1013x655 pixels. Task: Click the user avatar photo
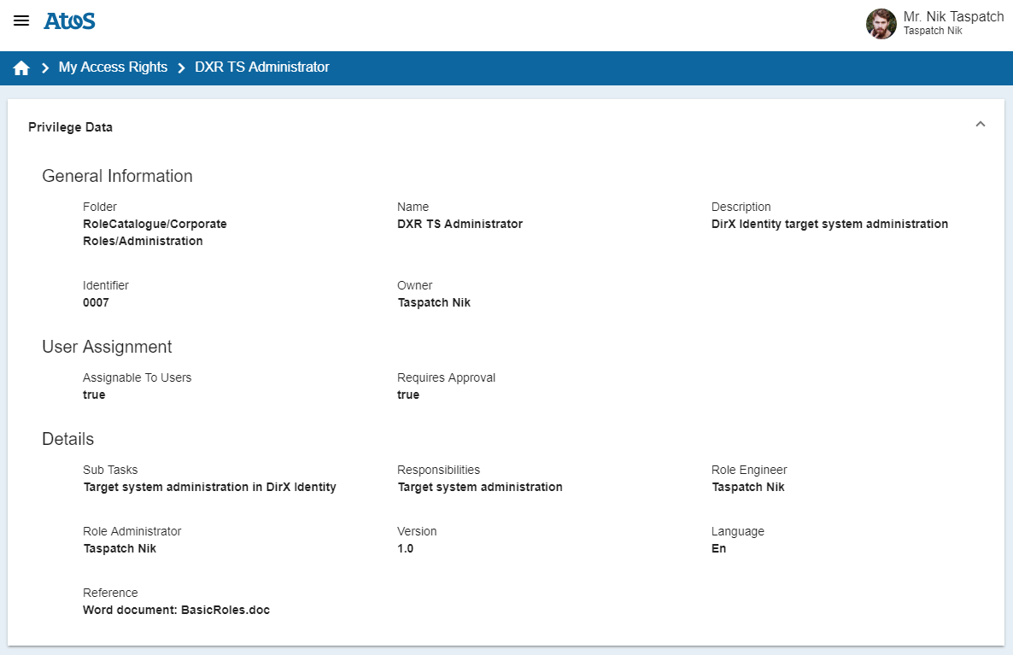tap(881, 24)
